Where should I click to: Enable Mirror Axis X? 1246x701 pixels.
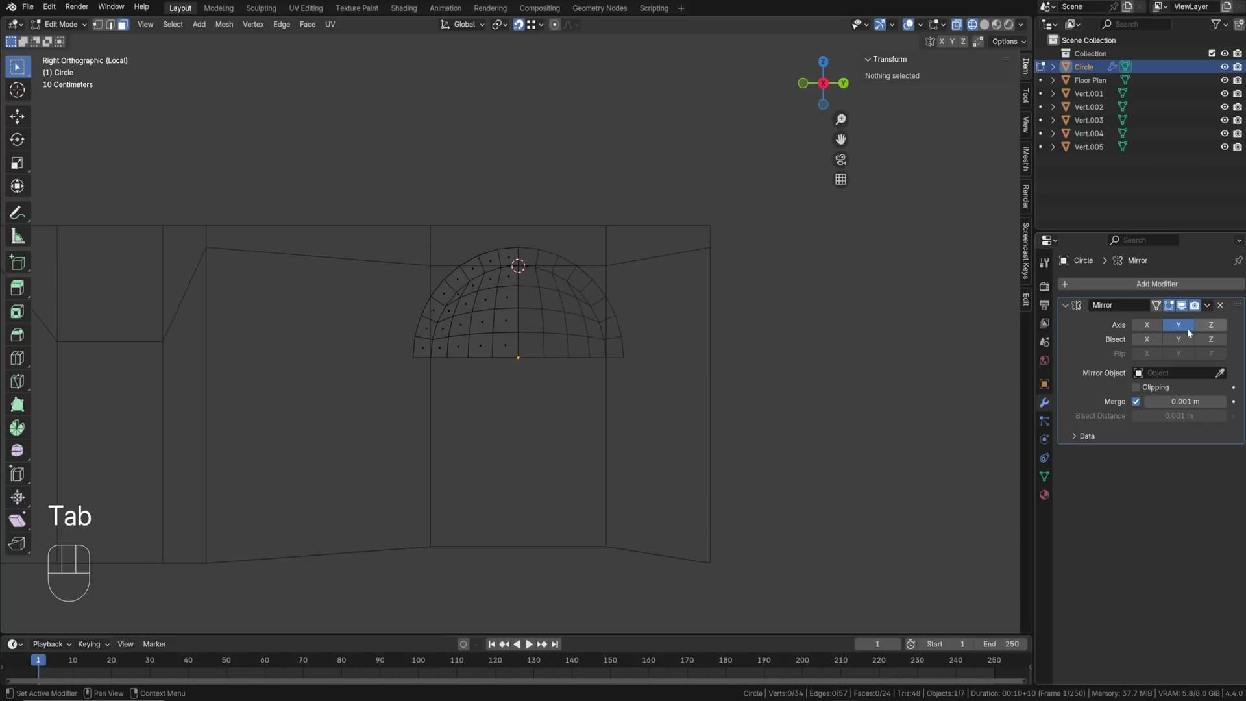tap(1147, 325)
